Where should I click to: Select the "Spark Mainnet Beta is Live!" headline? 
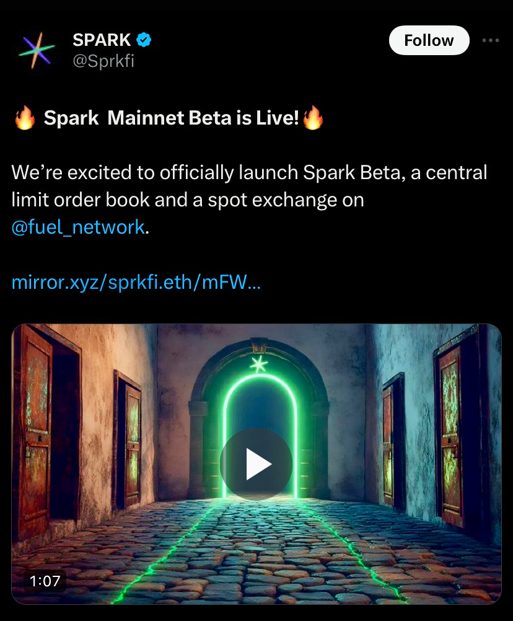(x=171, y=118)
